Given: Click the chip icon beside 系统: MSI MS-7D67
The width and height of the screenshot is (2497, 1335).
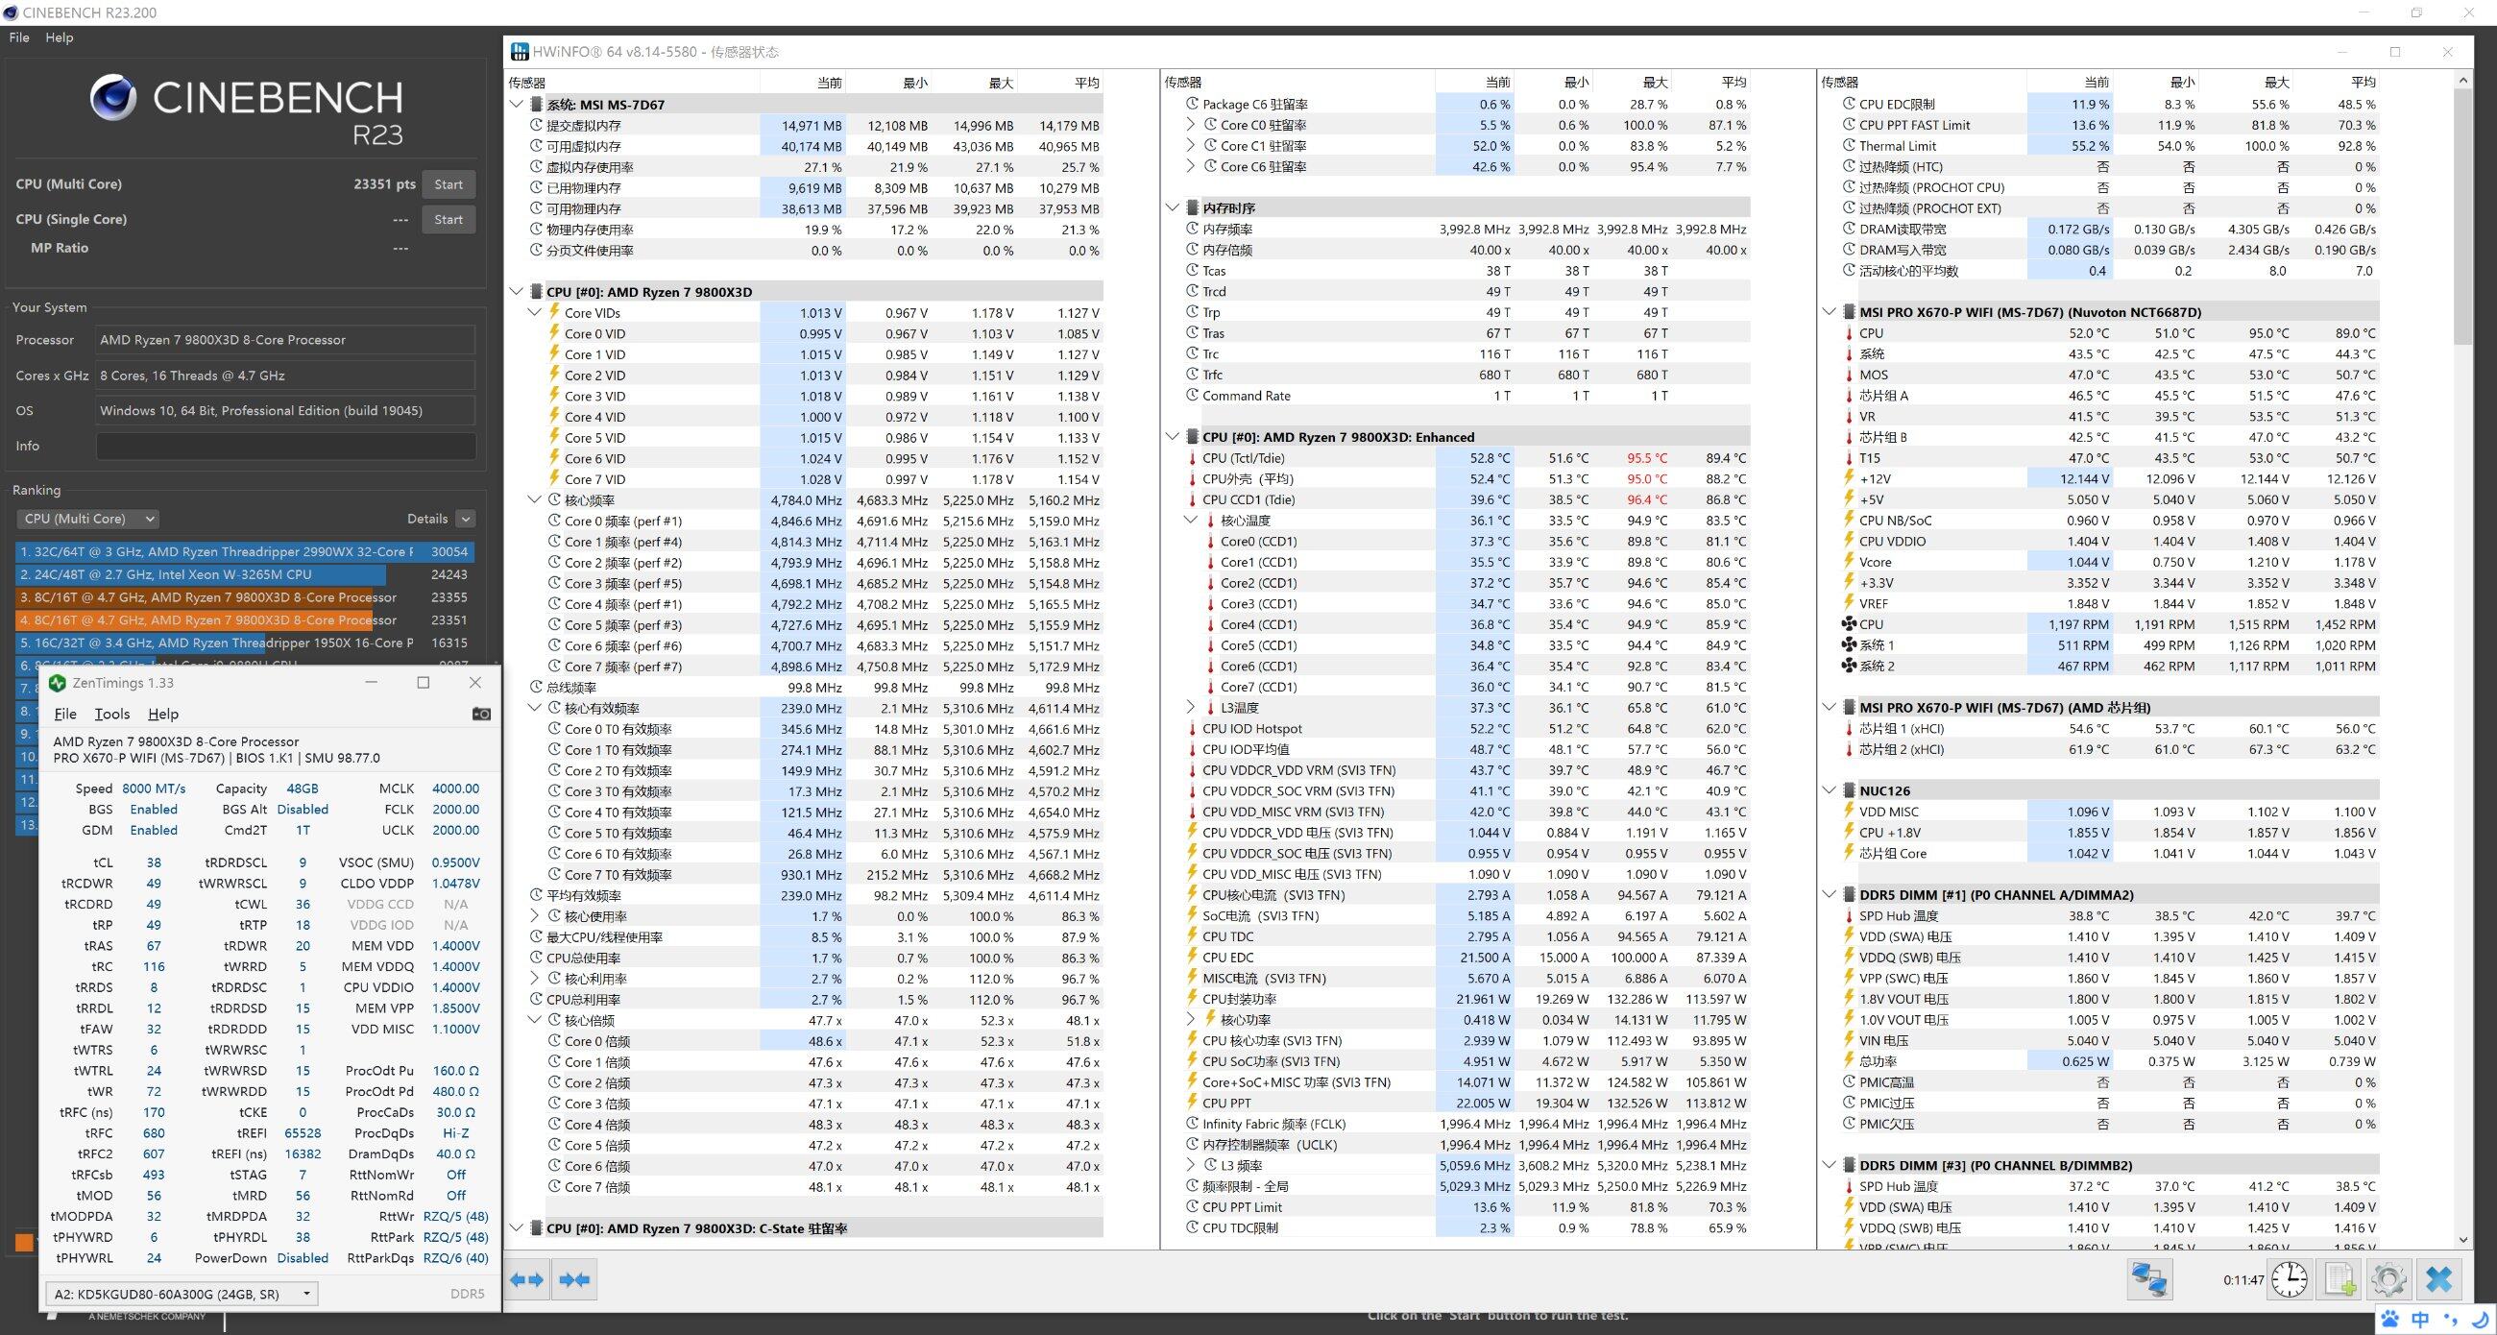Looking at the screenshot, I should point(536,105).
